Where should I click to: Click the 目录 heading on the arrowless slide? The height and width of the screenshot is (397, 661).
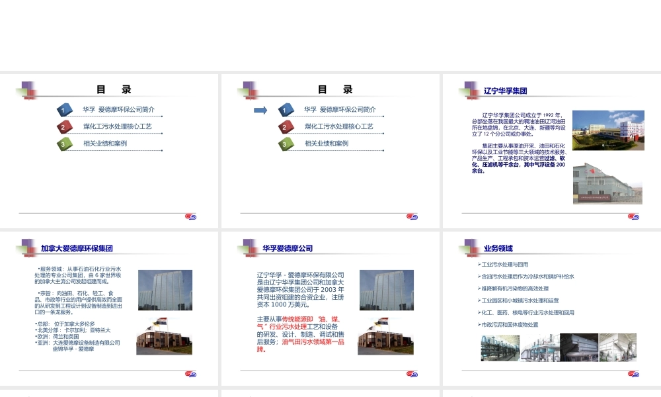pos(114,89)
